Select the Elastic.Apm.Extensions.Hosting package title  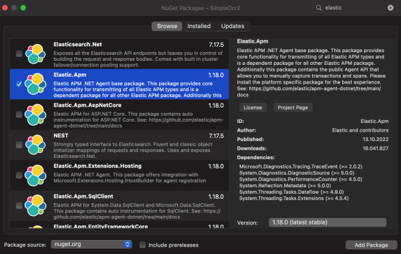pyautogui.click(x=98, y=166)
